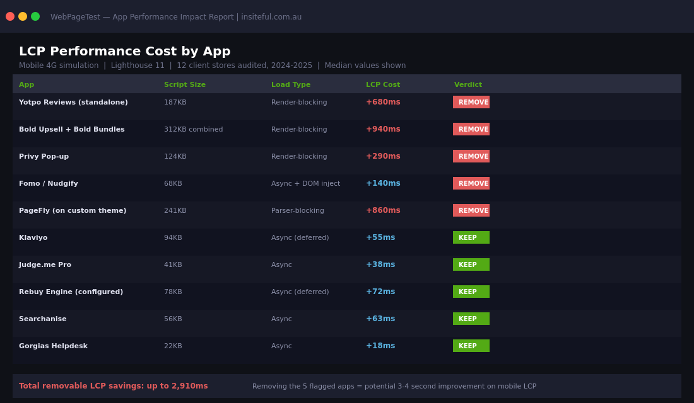Click the Mobile 4G simulation subtitle line

point(212,65)
